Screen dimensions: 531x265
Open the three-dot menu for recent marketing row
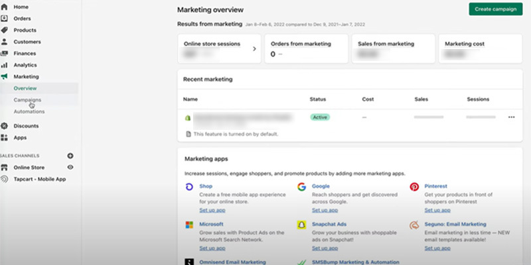[x=511, y=117]
